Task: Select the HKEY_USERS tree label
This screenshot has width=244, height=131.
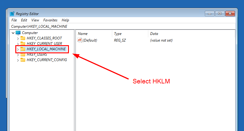Action: pos(37,55)
